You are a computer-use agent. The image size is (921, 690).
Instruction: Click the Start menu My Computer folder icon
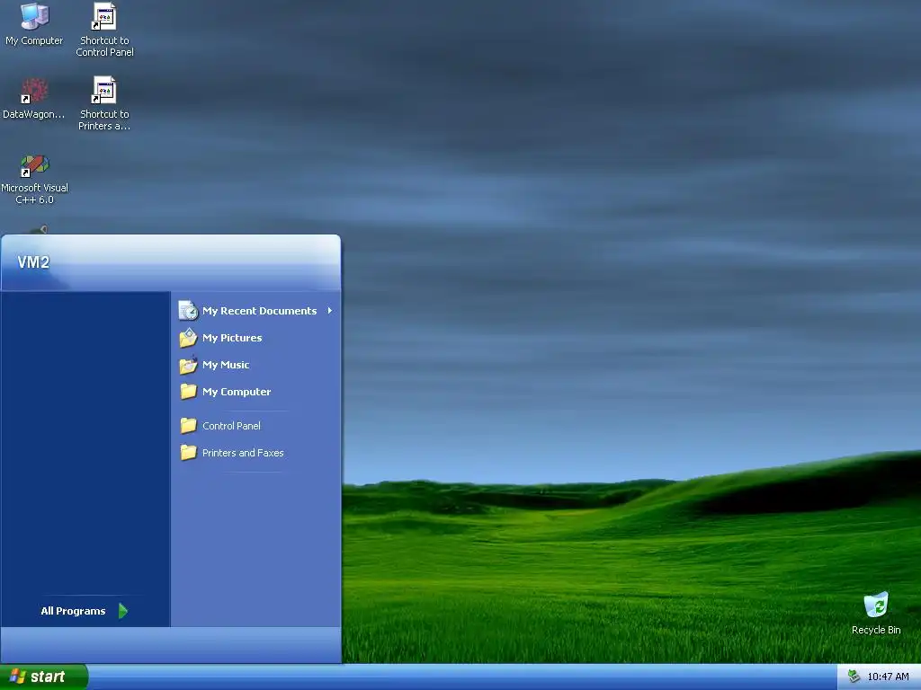point(188,392)
